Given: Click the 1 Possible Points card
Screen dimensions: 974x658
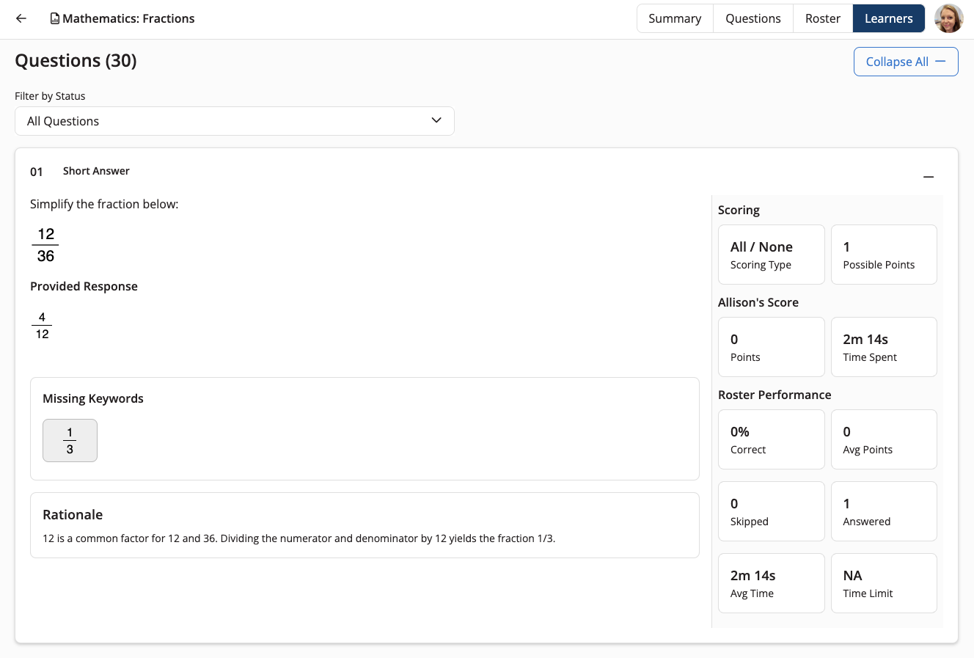Looking at the screenshot, I should (884, 255).
